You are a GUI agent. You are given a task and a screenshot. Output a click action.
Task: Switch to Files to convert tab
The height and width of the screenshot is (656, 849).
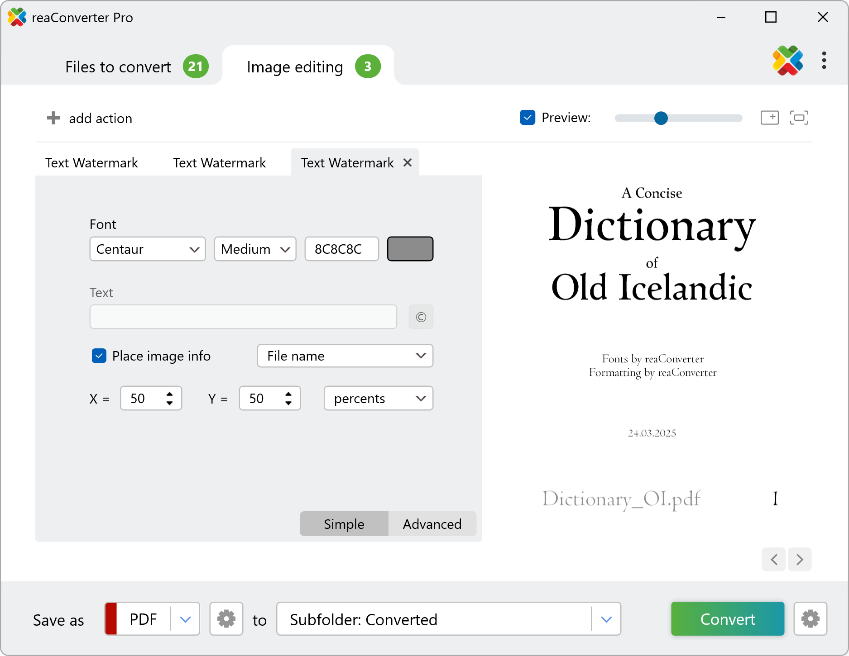click(118, 67)
